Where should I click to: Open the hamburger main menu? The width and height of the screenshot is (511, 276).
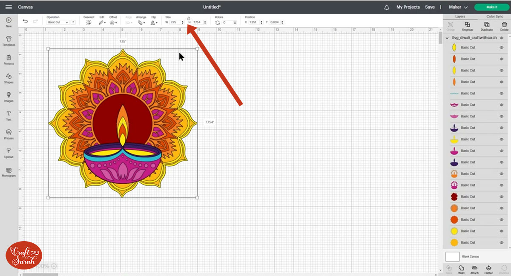(9, 7)
